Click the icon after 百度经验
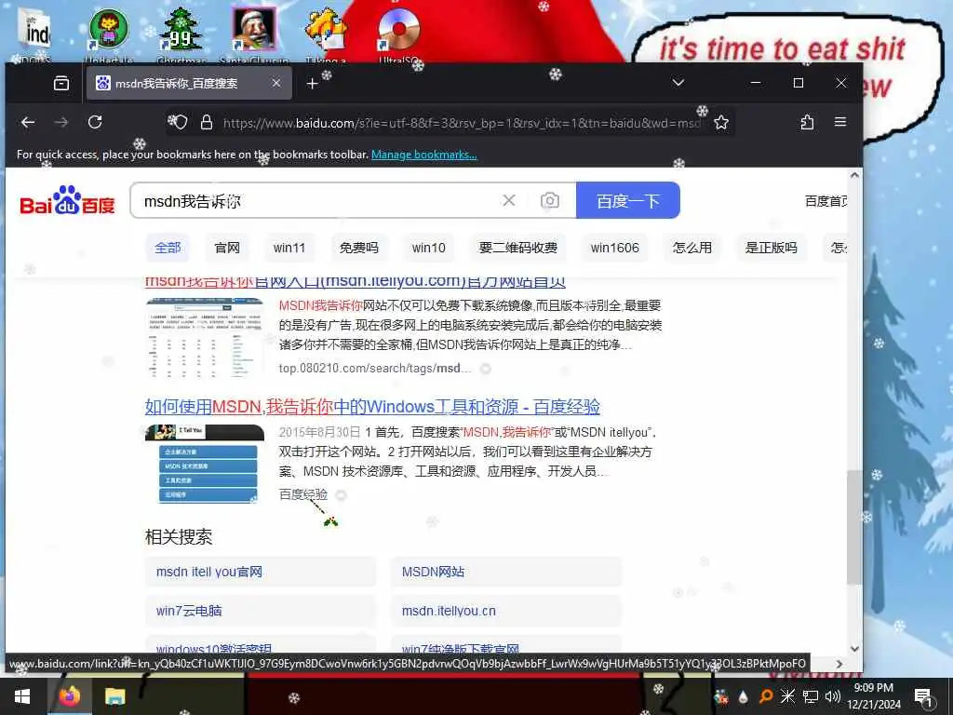 pyautogui.click(x=341, y=495)
